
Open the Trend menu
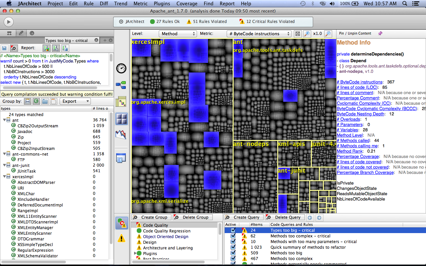[120, 4]
